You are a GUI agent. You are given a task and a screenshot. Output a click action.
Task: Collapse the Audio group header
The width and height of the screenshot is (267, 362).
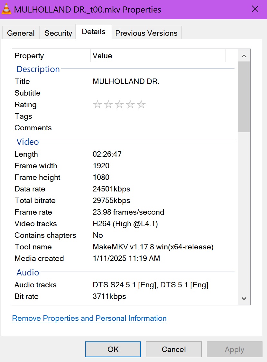[x=28, y=273]
